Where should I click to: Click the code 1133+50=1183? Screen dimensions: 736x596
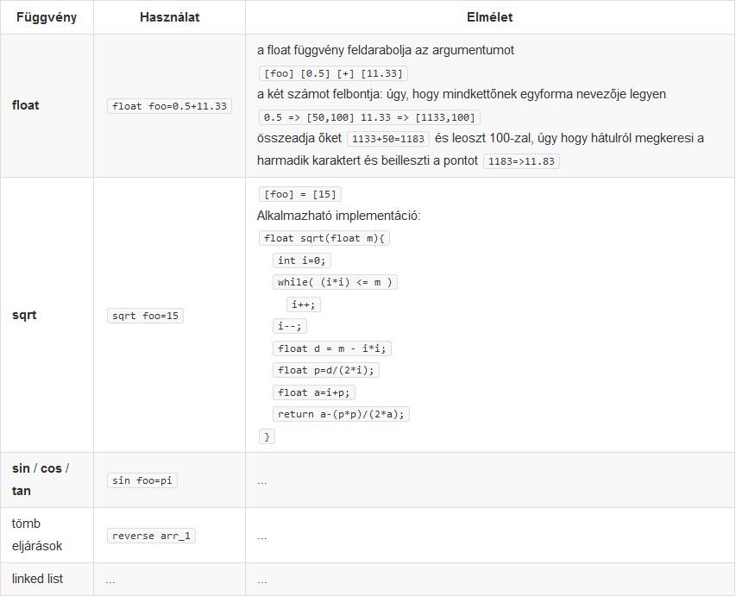click(x=387, y=139)
